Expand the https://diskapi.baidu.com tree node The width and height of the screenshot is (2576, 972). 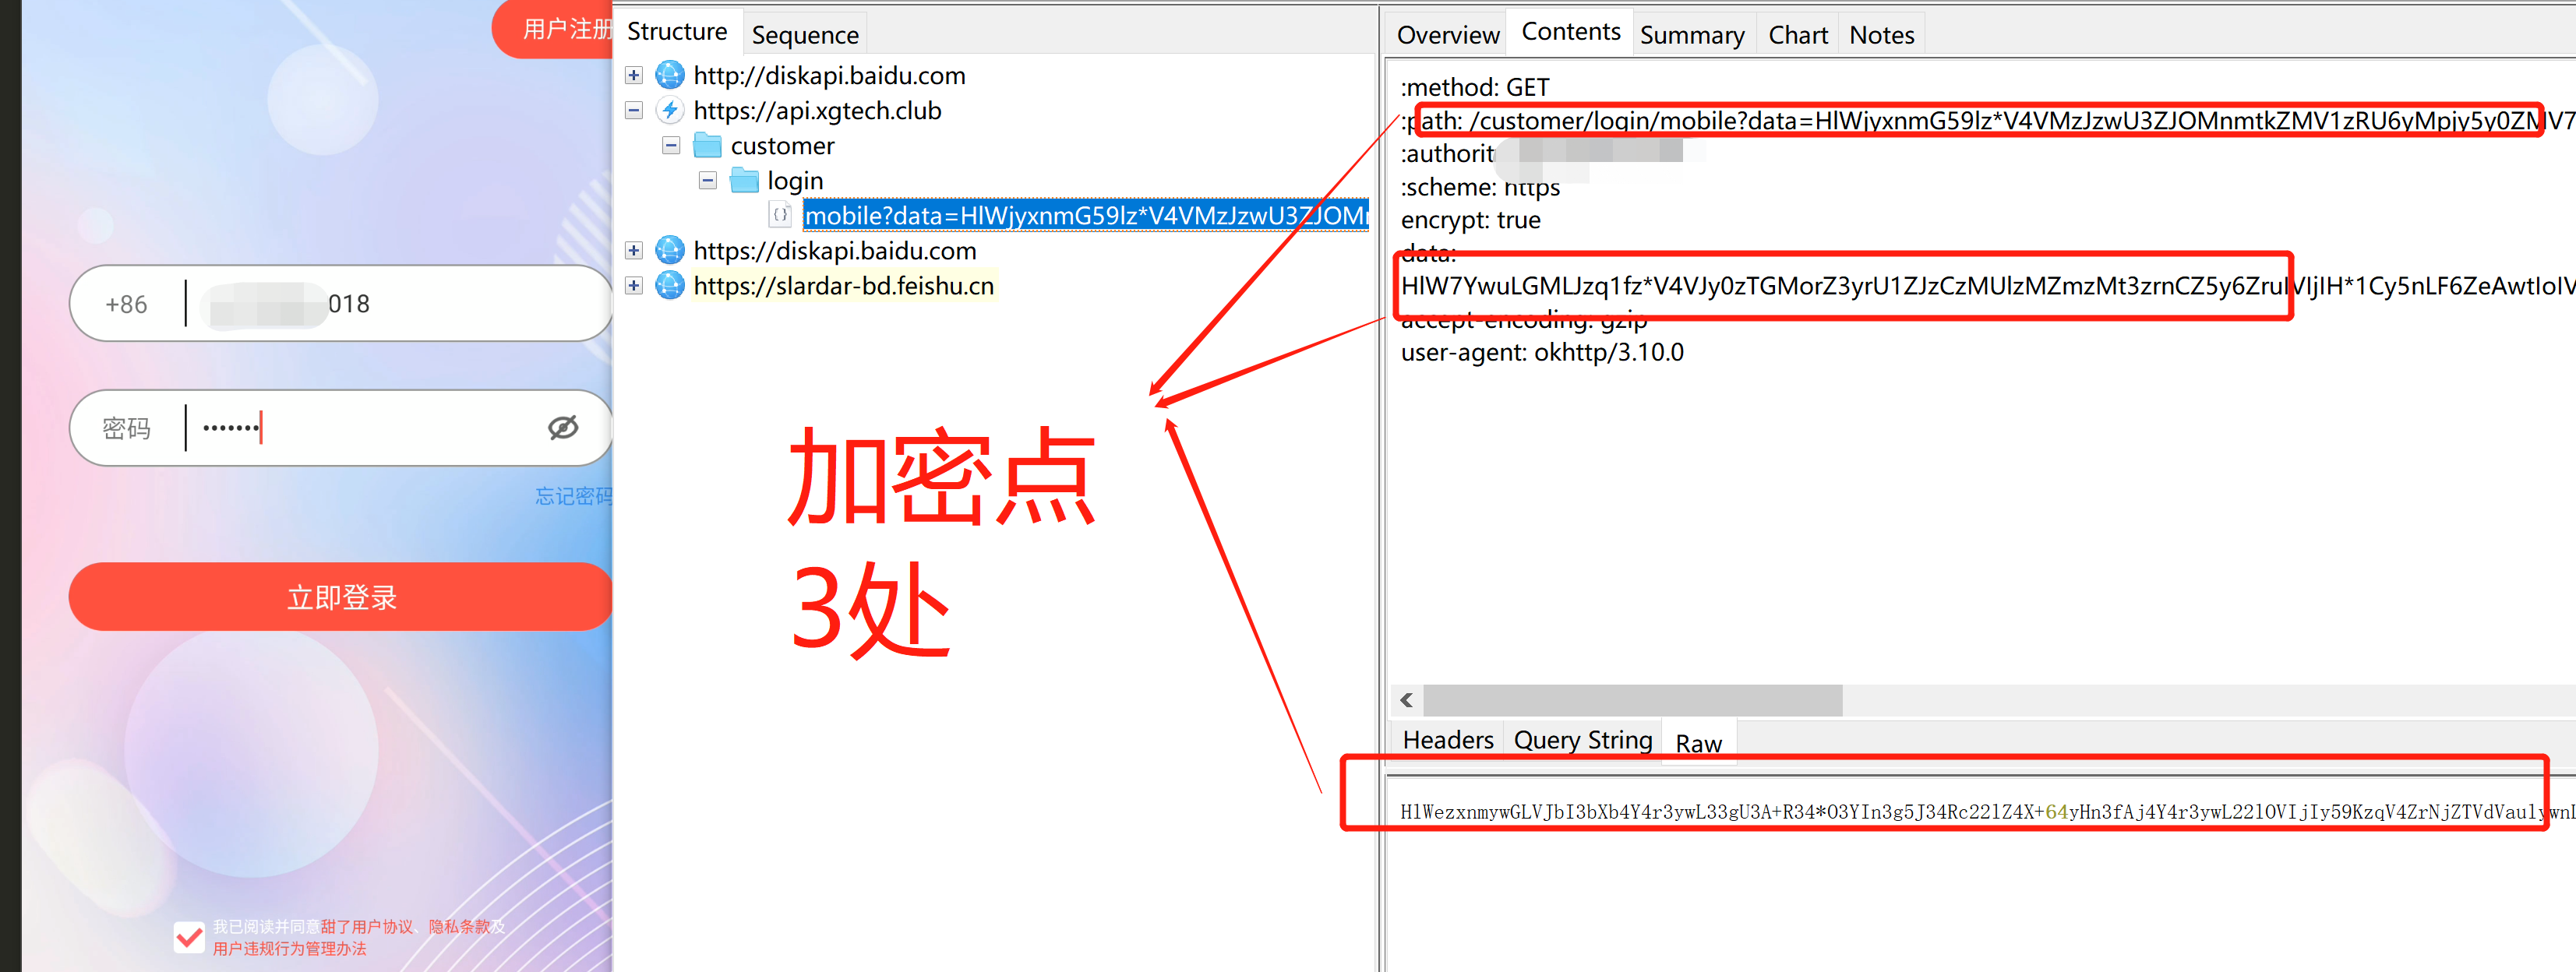(633, 250)
